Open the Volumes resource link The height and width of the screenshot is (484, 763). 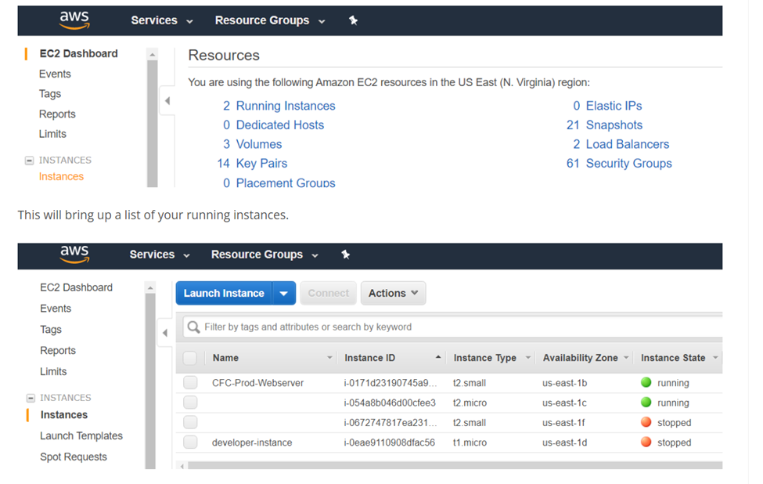(x=259, y=144)
